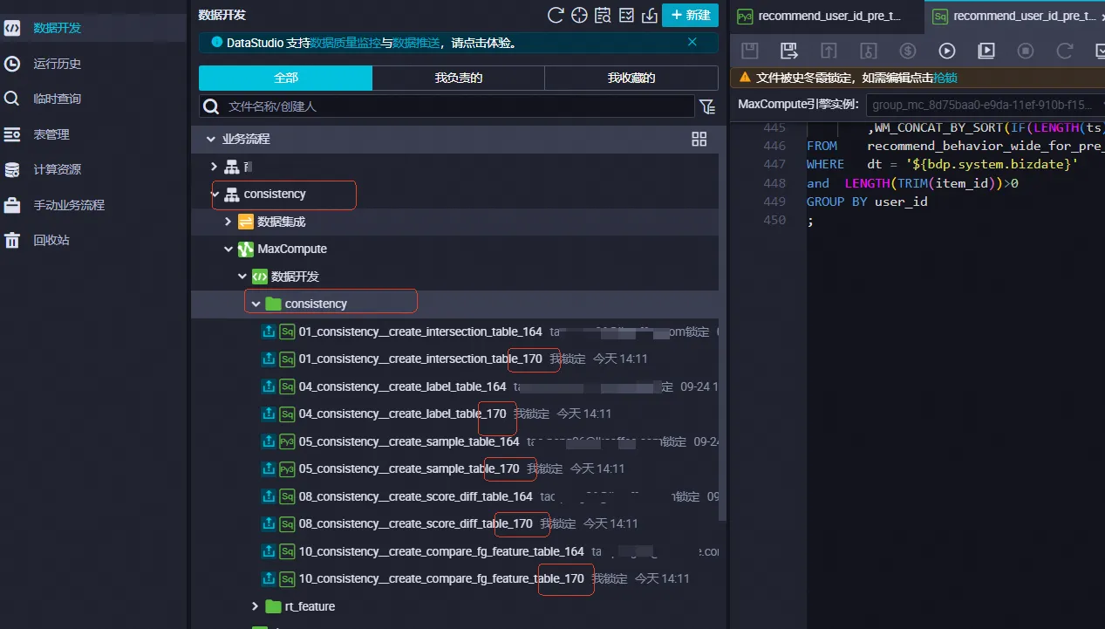Open the MaxCompute引擎实例 dropdown
Viewport: 1105px width, 629px height.
coord(986,106)
